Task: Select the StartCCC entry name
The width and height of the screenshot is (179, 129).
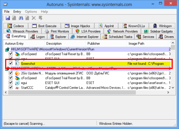Action: (27, 88)
